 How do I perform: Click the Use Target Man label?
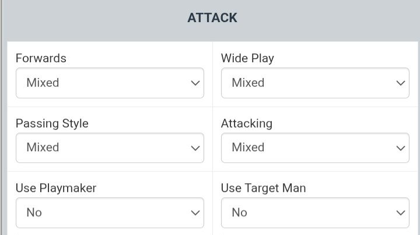tap(263, 188)
